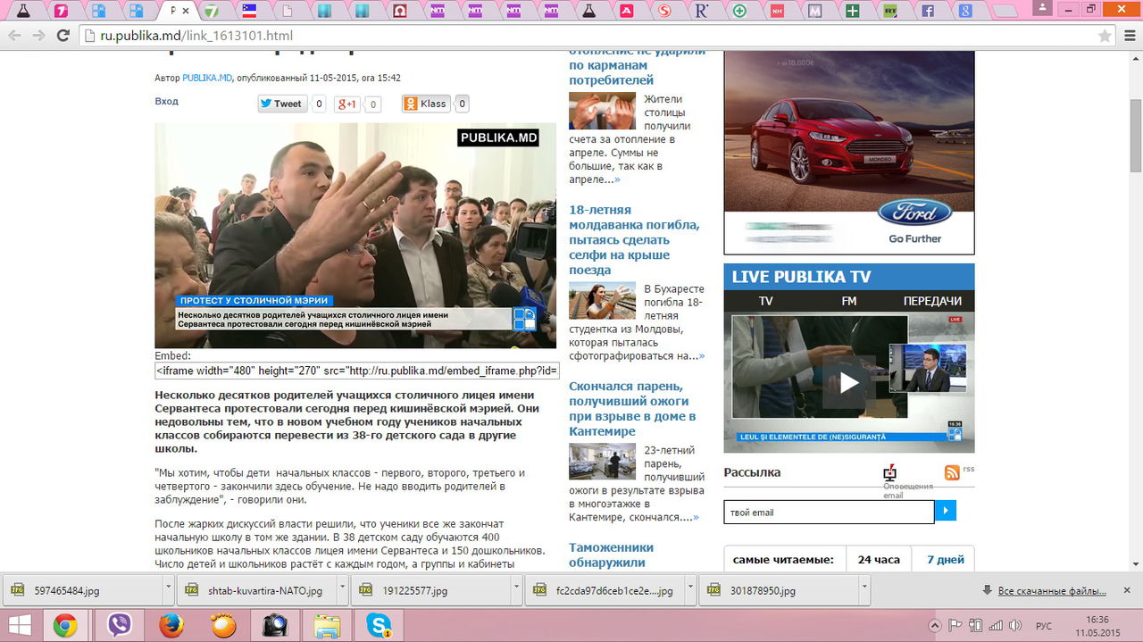
Task: Show most read for 7 дней
Action: [x=945, y=560]
